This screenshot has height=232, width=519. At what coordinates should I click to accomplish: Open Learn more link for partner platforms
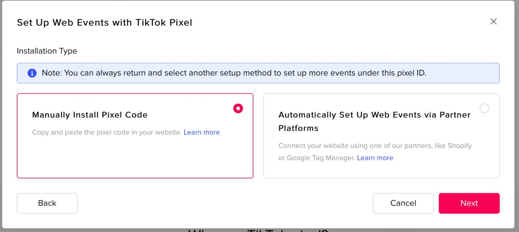pyautogui.click(x=375, y=158)
